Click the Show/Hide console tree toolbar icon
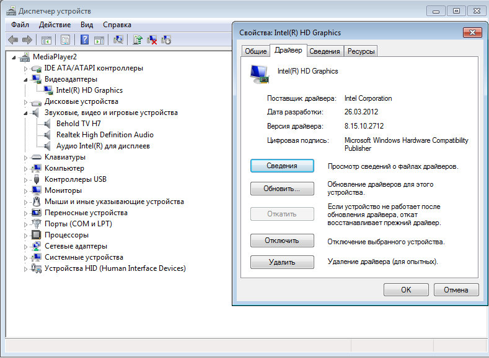The width and height of the screenshot is (489, 358). tap(46, 40)
